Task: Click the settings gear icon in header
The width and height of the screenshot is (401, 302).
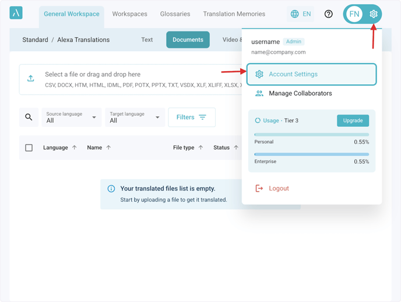Action: pyautogui.click(x=374, y=14)
